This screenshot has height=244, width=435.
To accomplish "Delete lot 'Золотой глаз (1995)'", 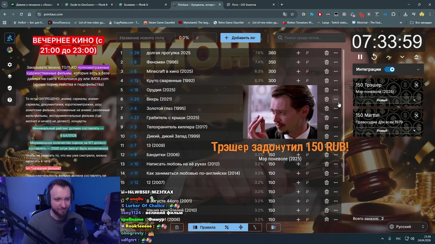I will point(327,108).
